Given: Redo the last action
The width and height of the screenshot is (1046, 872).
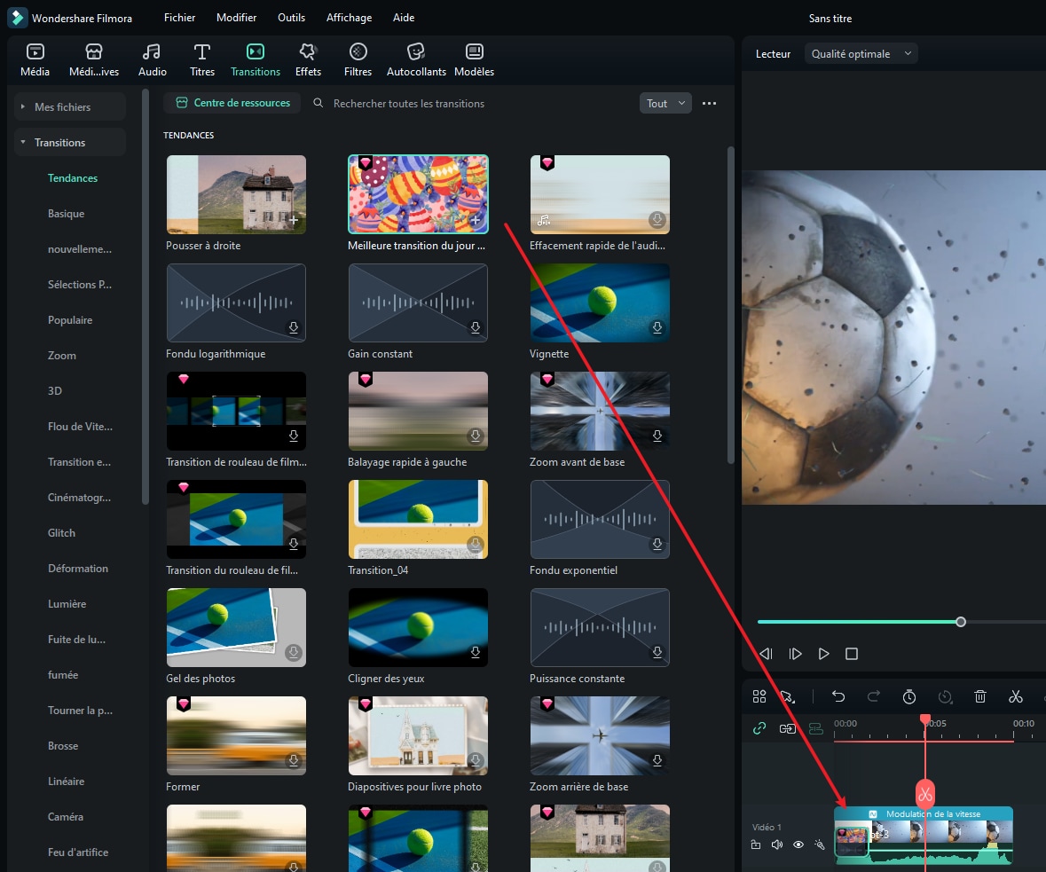Looking at the screenshot, I should [873, 696].
